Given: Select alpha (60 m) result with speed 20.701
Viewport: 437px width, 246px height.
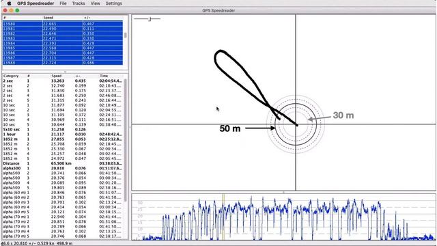Looking at the screenshot, I should coord(63,202).
